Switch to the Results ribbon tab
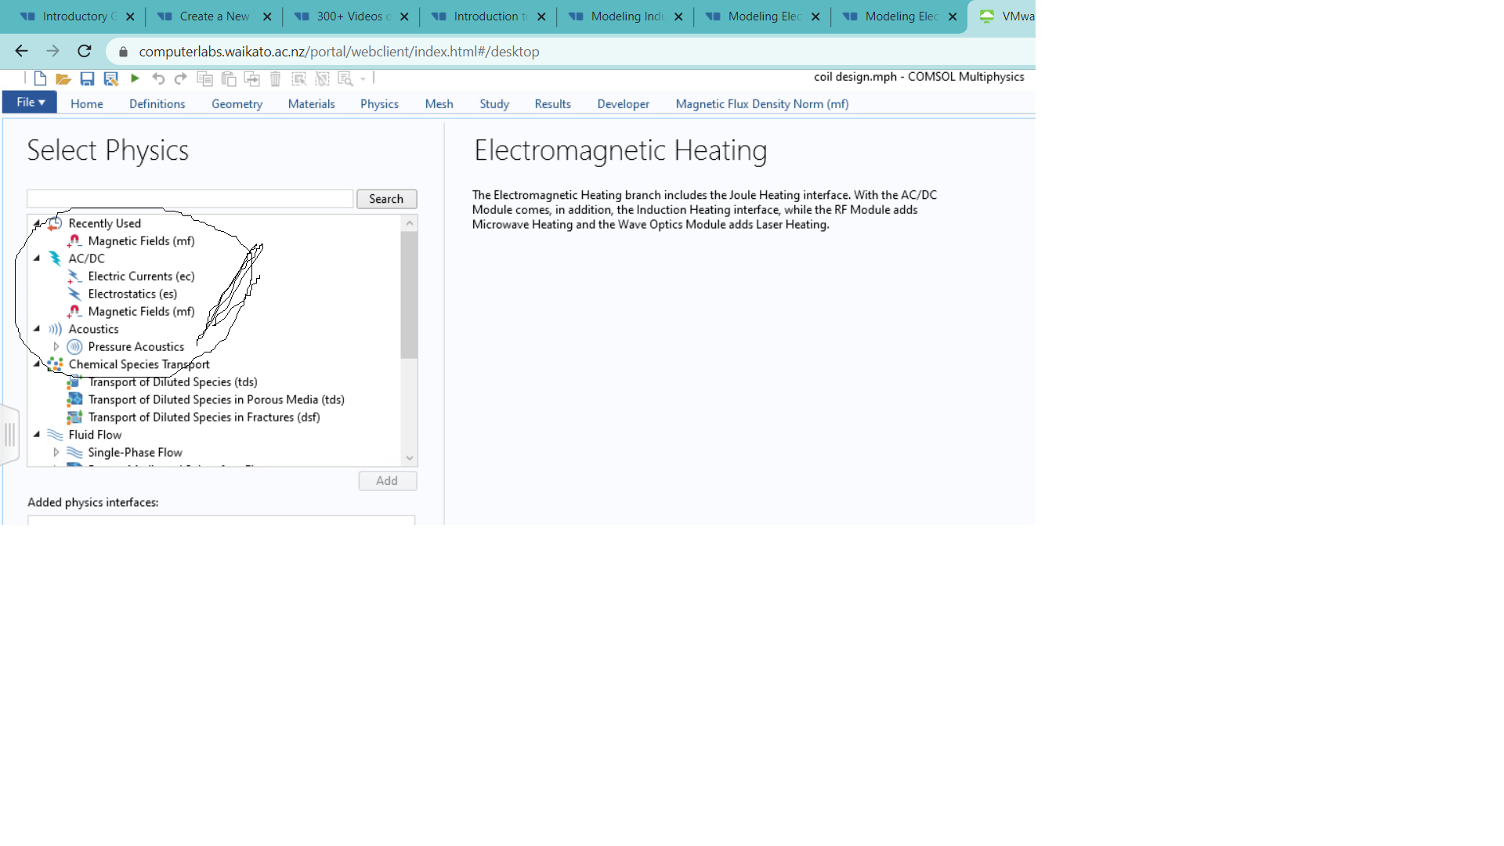Viewport: 1504px width, 846px height. [x=552, y=103]
